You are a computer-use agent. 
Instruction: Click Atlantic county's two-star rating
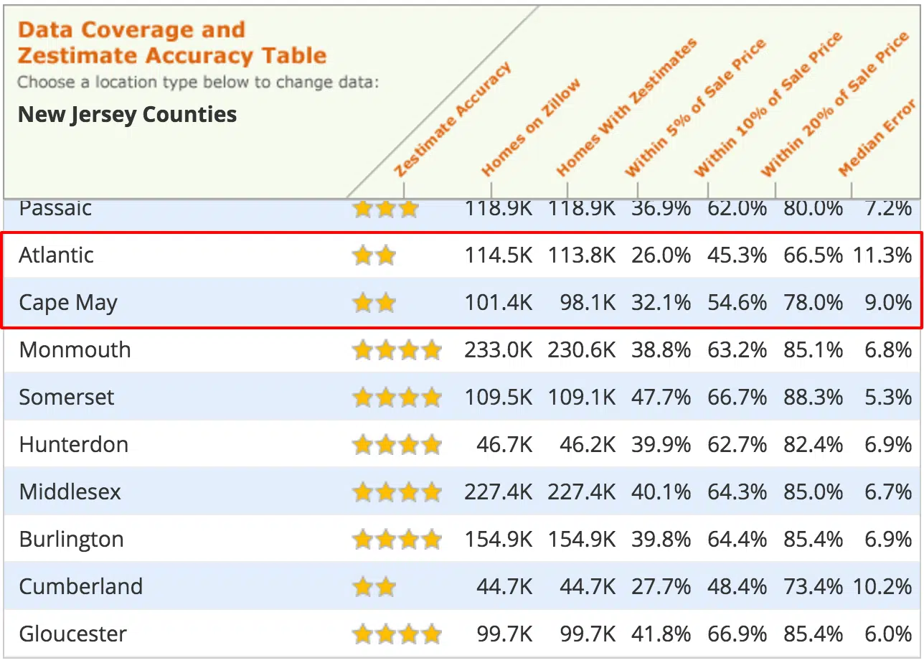pos(374,255)
